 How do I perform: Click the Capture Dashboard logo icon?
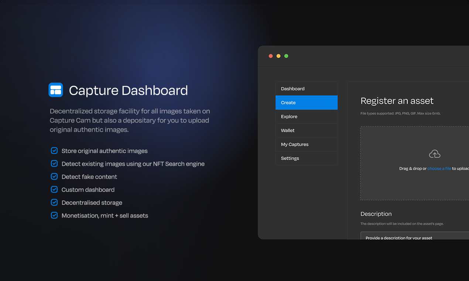pyautogui.click(x=56, y=90)
